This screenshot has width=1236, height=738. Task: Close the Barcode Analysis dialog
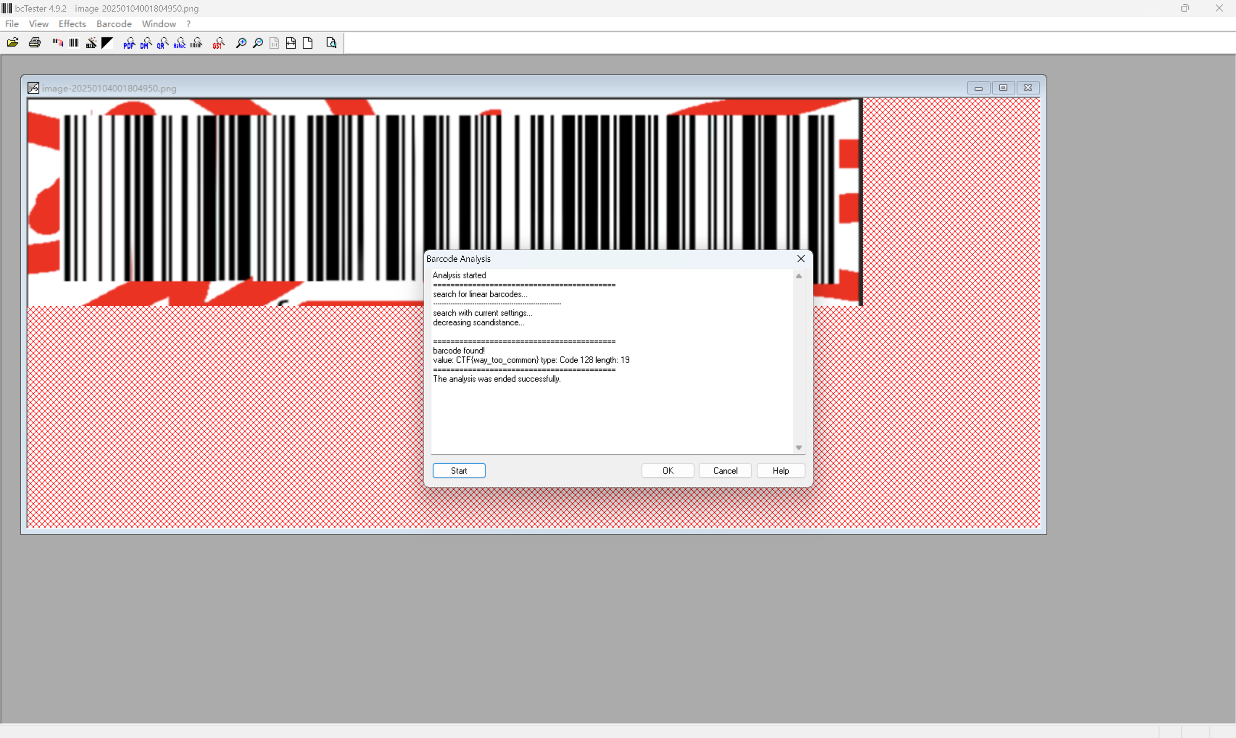tap(800, 258)
